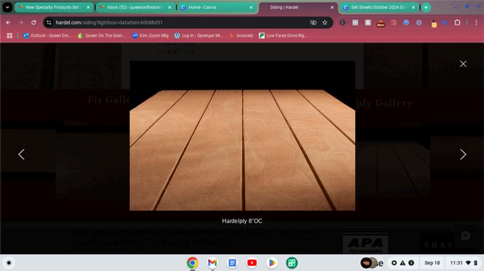
Task: Show the previous gallery image
Action: click(21, 155)
